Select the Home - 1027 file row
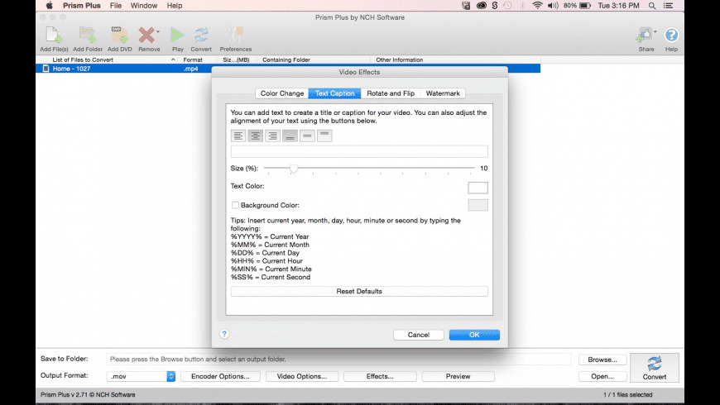This screenshot has height=405, width=720. click(288, 69)
